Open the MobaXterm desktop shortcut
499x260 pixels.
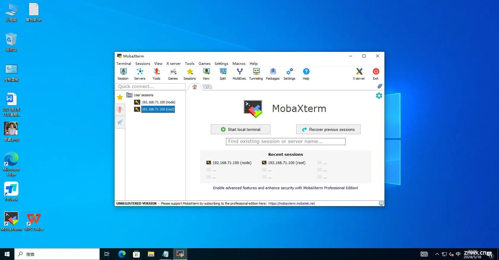[x=11, y=221]
